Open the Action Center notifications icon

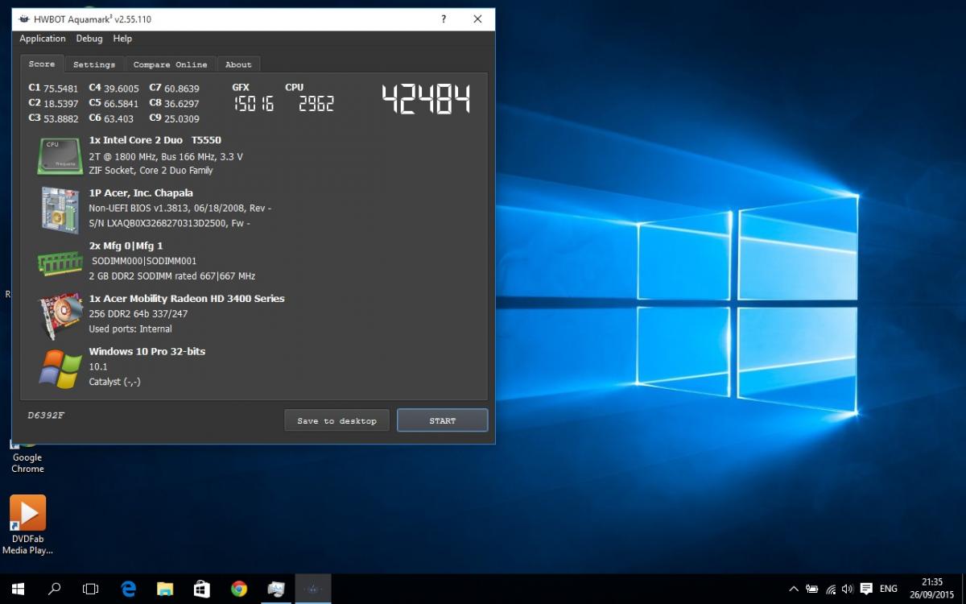866,589
